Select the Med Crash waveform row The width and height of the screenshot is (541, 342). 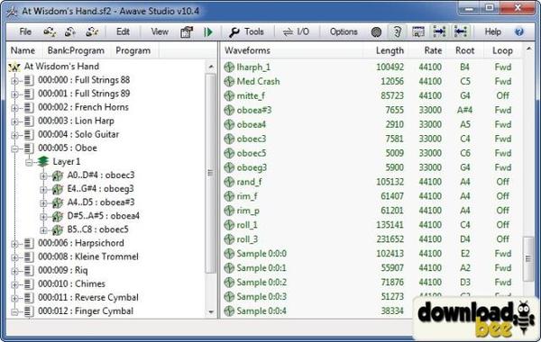tap(371, 82)
